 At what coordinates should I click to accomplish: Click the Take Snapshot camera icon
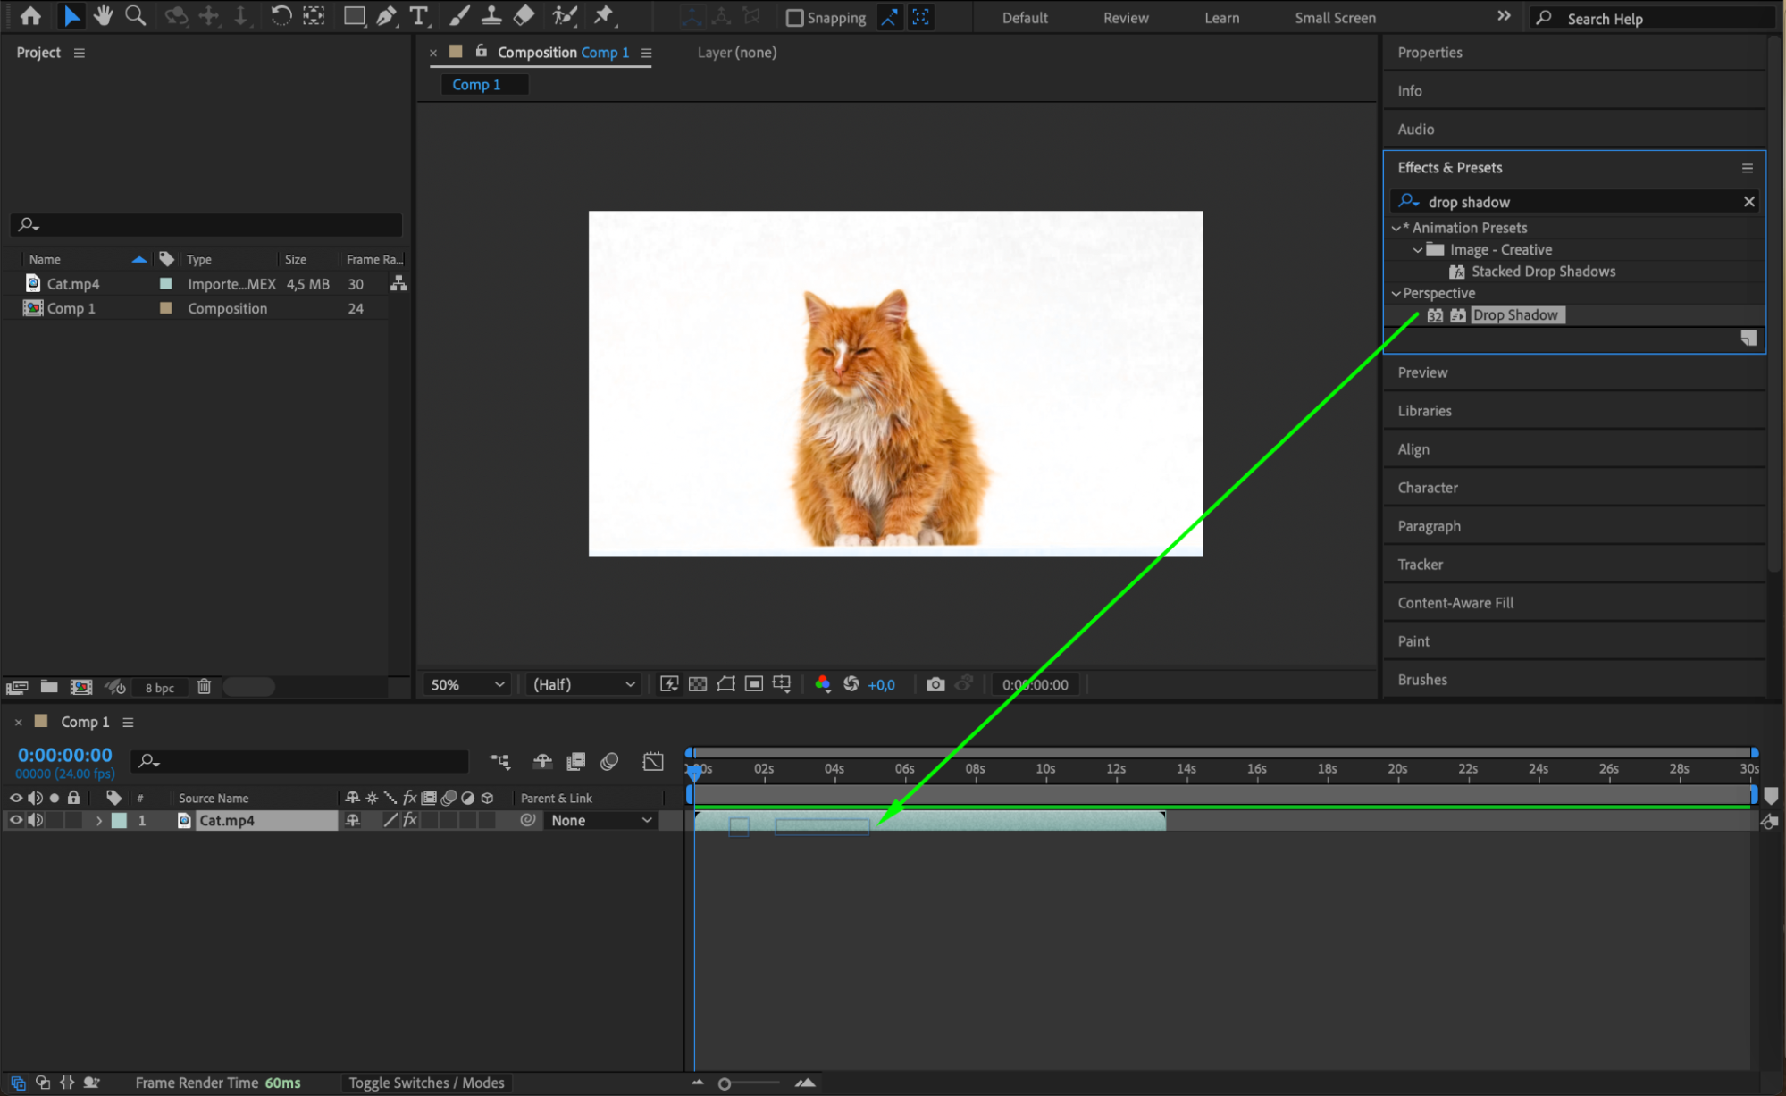pos(935,684)
